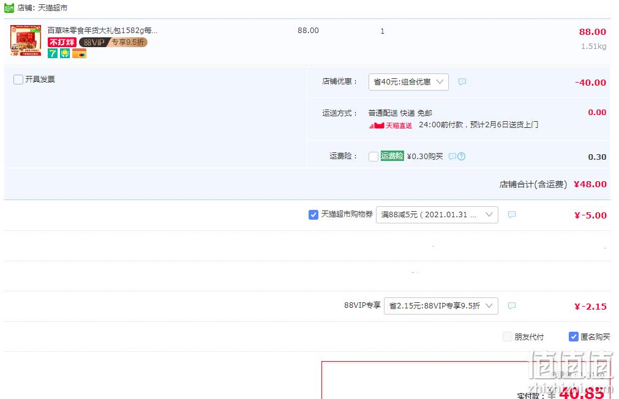Screen dimensions: 619x399
Task: Click the green 运费险 tag
Action: click(392, 156)
